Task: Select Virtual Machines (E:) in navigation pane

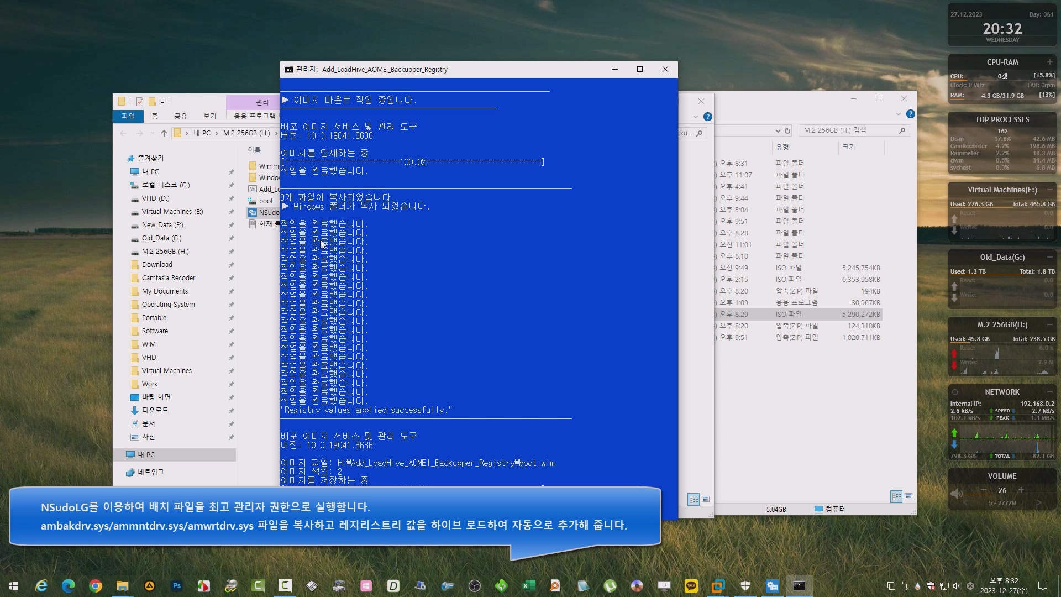Action: 172,212
